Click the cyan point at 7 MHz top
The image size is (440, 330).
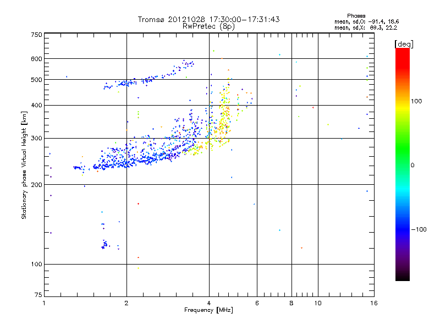click(x=279, y=54)
